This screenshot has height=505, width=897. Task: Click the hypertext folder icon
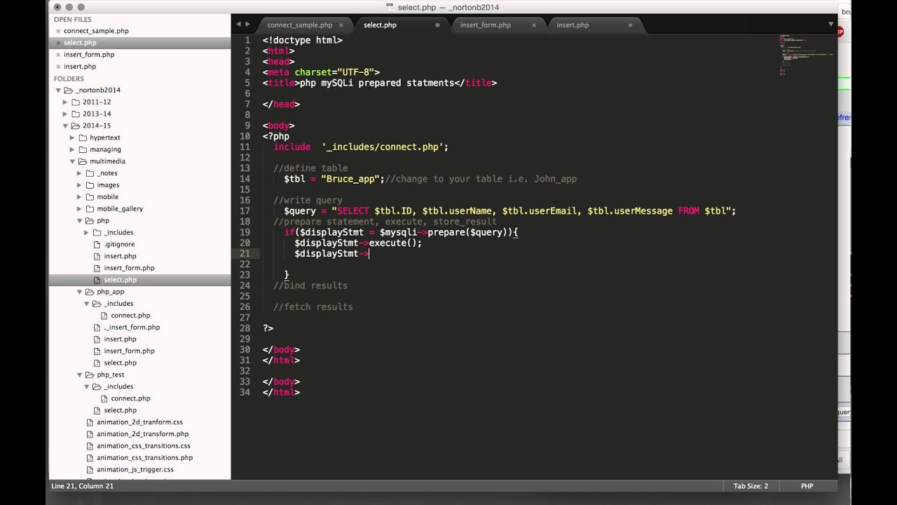82,138
